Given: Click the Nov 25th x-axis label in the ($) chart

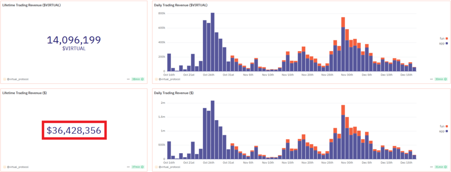Looking at the screenshot, I should click(327, 162).
